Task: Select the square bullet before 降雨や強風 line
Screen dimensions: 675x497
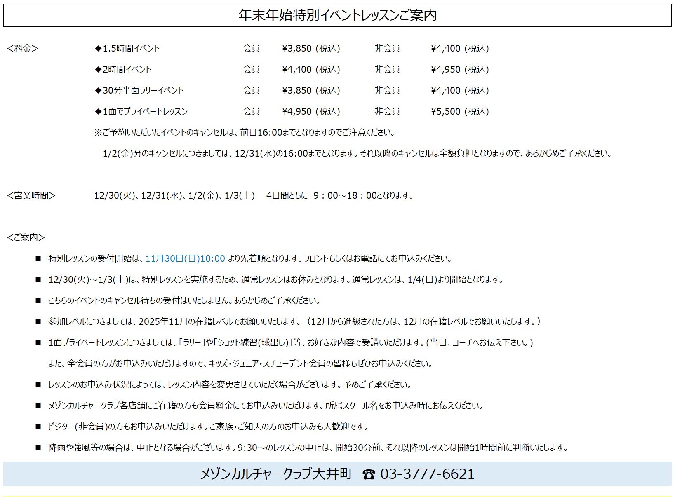Action: (x=38, y=448)
